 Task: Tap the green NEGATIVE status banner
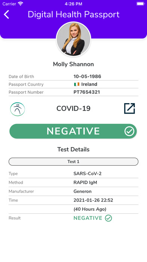pos(73,131)
